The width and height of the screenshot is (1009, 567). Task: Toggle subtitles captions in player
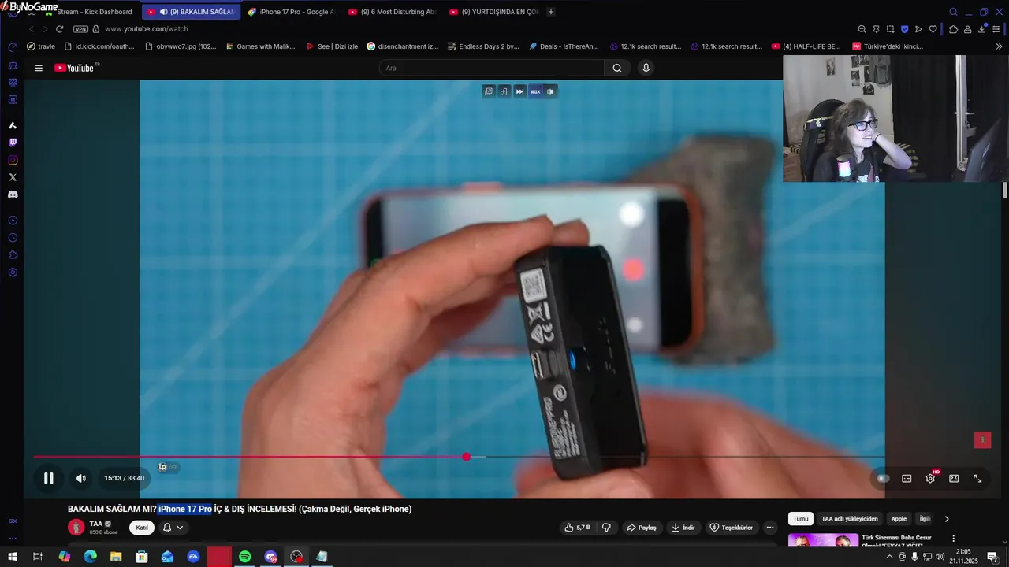point(907,478)
